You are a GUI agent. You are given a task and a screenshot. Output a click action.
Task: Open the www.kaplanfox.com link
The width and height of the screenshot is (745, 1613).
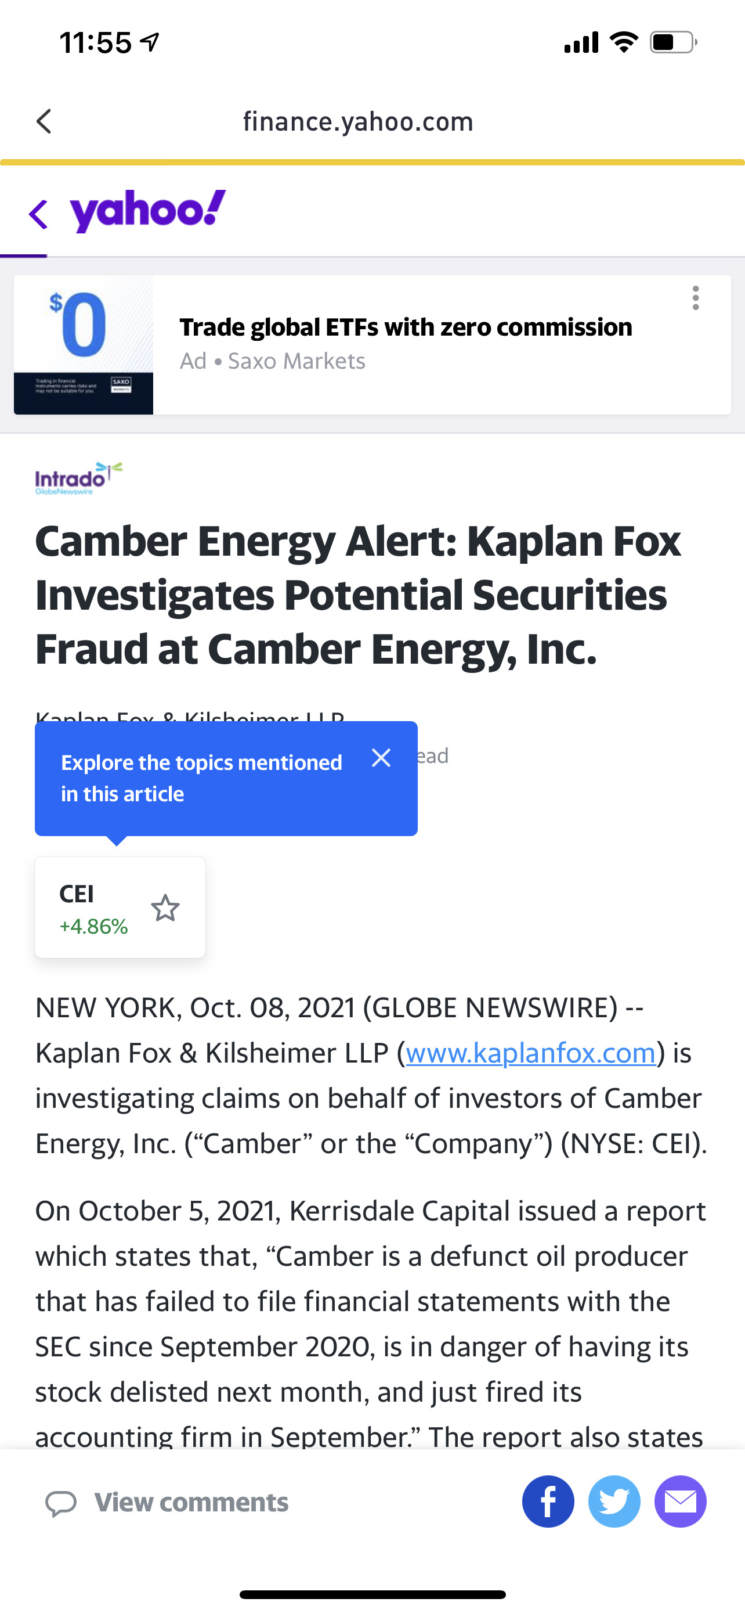[530, 1053]
